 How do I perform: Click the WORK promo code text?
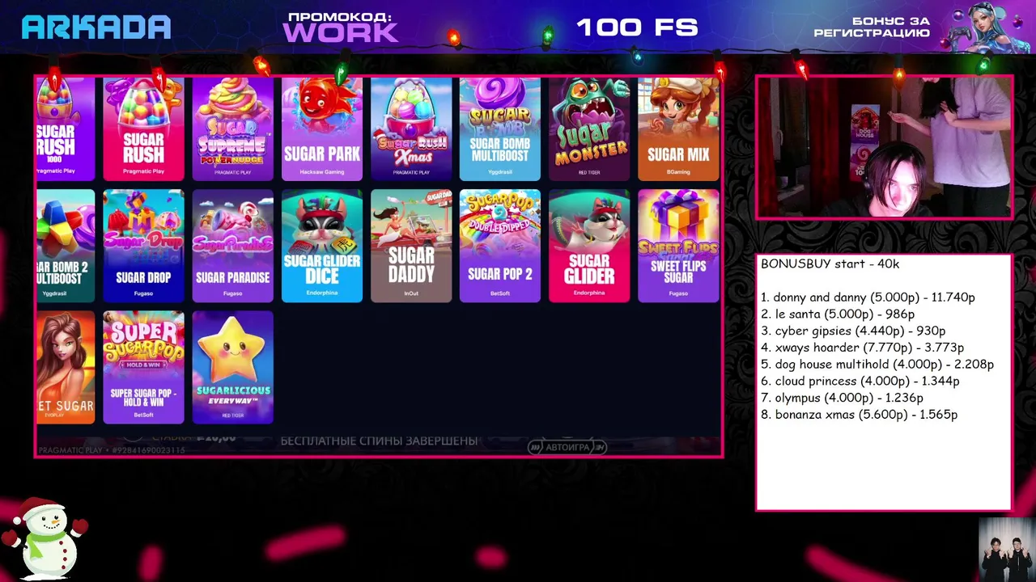pos(340,32)
